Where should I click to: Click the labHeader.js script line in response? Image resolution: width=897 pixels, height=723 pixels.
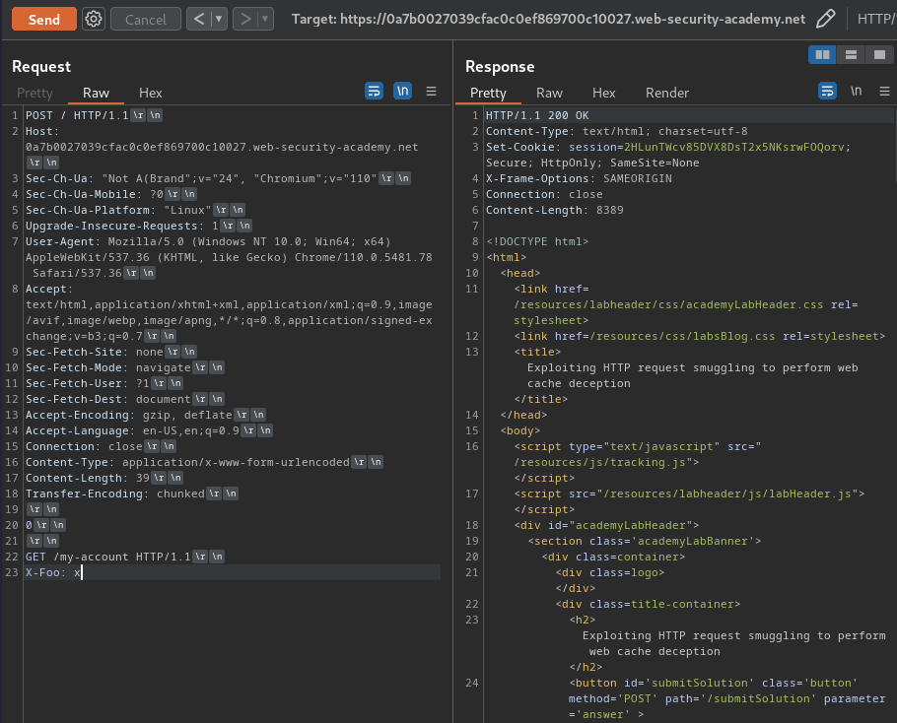689,493
